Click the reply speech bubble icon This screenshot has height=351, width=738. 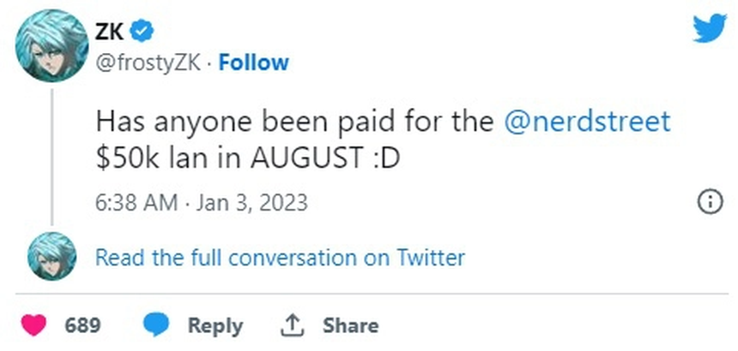pyautogui.click(x=155, y=325)
